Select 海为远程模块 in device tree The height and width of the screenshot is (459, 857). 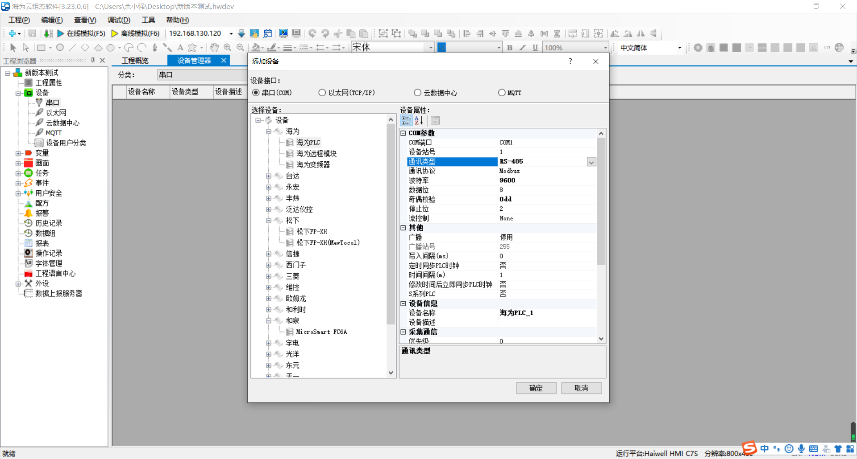[316, 154]
